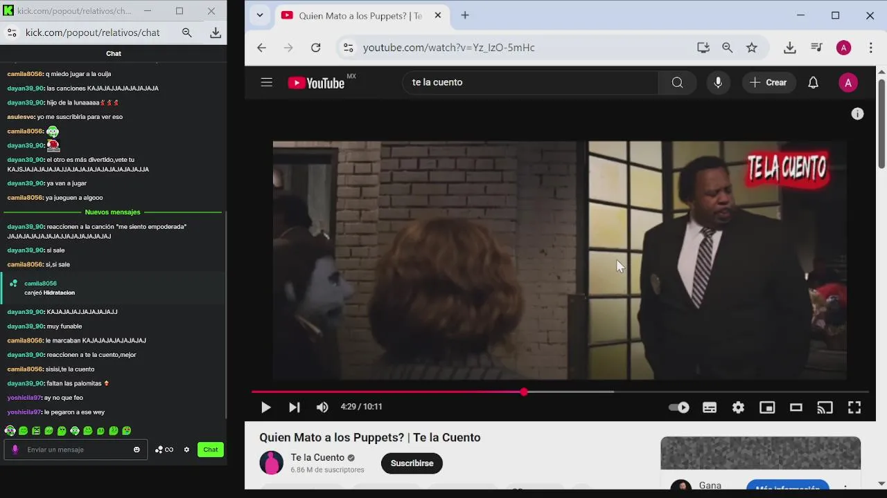This screenshot has height=498, width=887.
Task: Mute the video volume
Action: click(322, 407)
